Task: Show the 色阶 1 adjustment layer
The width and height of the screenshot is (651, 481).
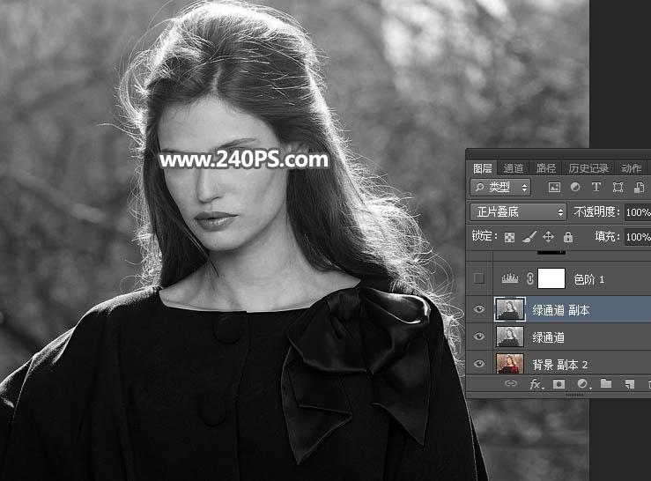Action: point(479,278)
